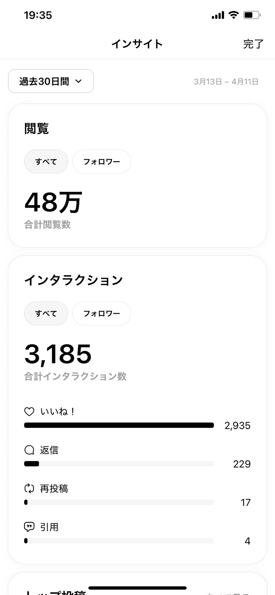Select すべて filter in インタラクション card
Image resolution: width=275 pixels, height=595 pixels.
point(46,313)
